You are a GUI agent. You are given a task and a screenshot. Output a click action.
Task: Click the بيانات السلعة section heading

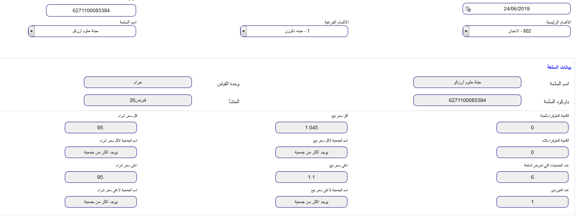559,67
